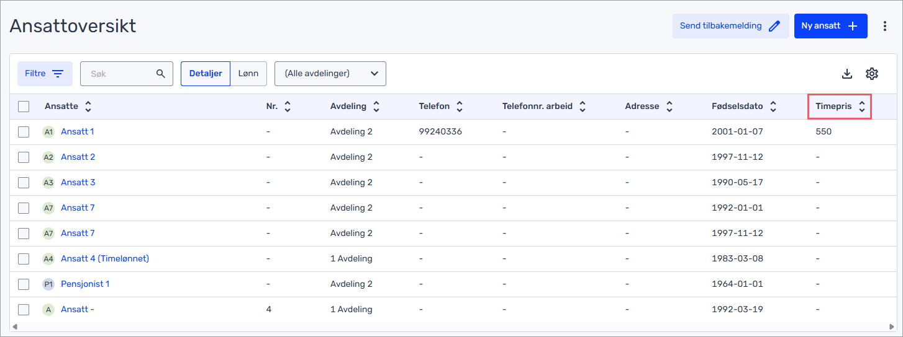Sort by the Fødselsdato column arrows
This screenshot has height=337, width=903.
click(x=773, y=107)
